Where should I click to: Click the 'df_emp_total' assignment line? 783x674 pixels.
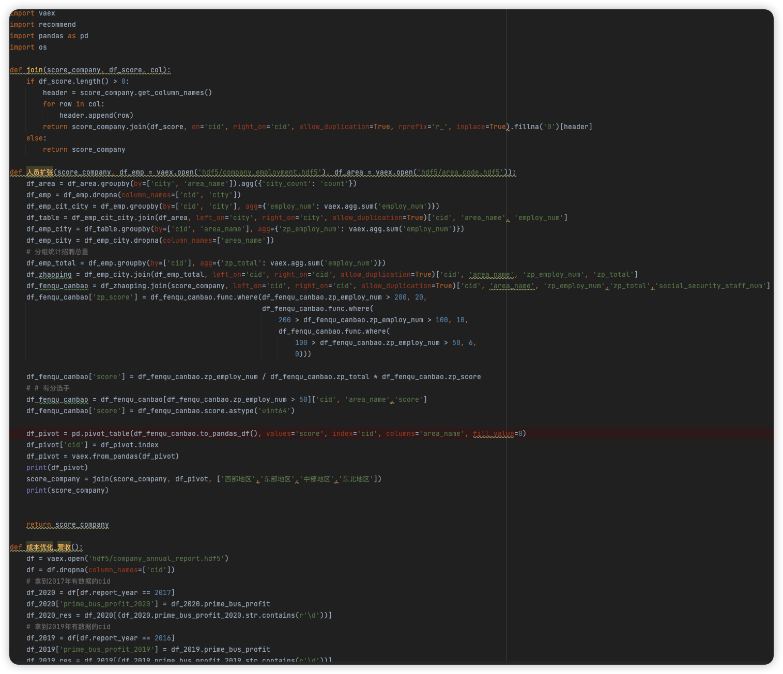click(x=206, y=263)
